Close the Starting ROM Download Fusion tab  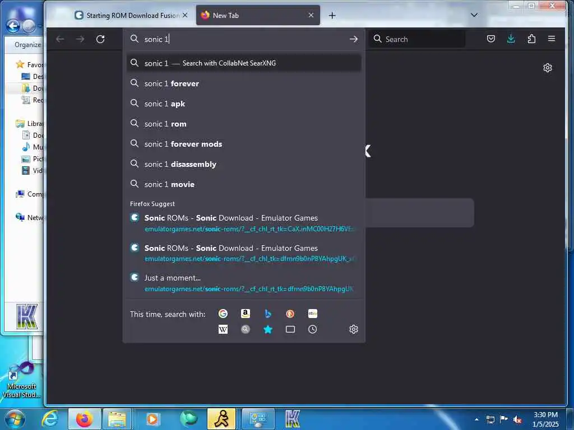click(x=185, y=15)
